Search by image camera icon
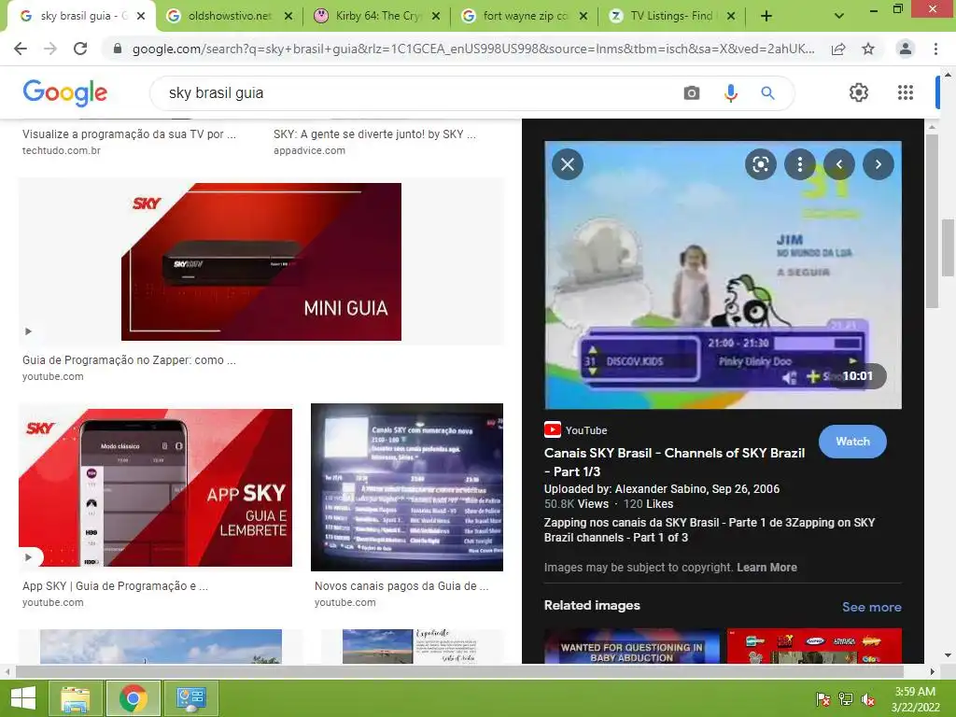956x717 pixels. coord(692,92)
